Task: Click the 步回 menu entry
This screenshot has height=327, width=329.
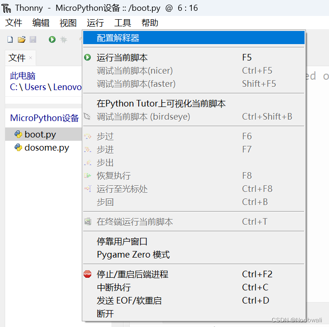Action: [x=194, y=202]
